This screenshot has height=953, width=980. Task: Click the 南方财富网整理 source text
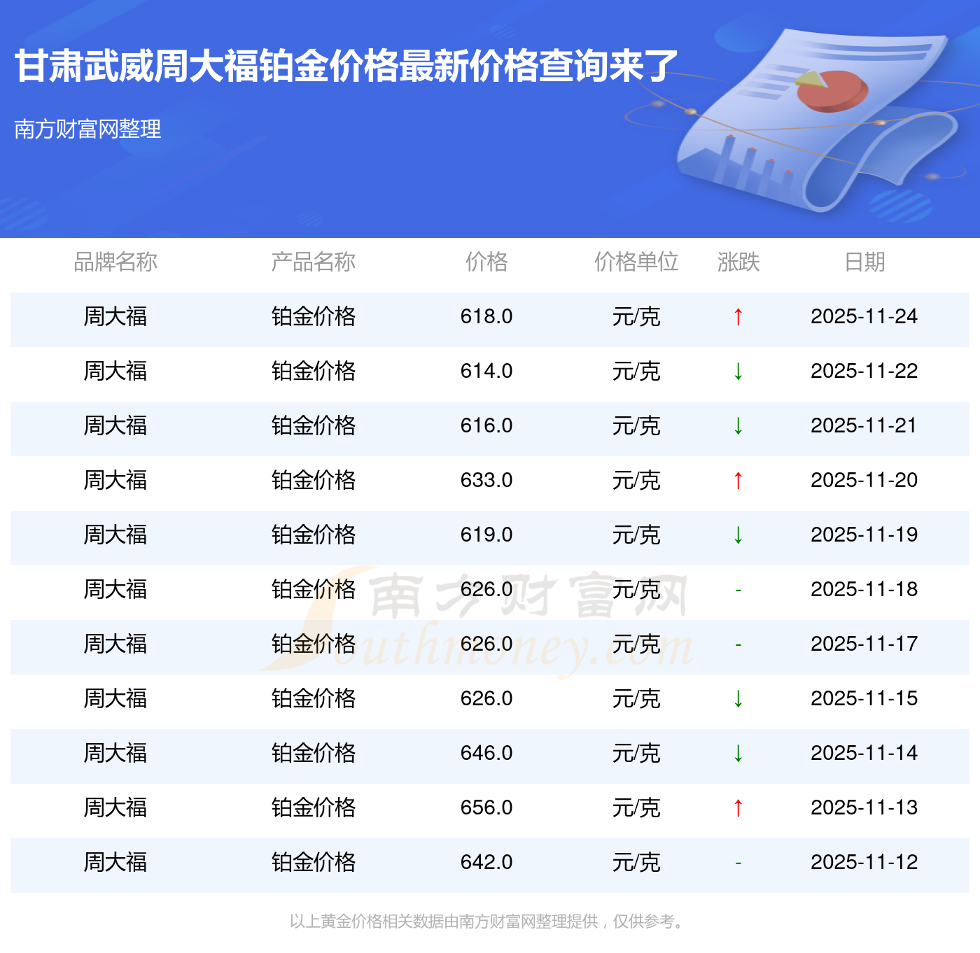[87, 129]
